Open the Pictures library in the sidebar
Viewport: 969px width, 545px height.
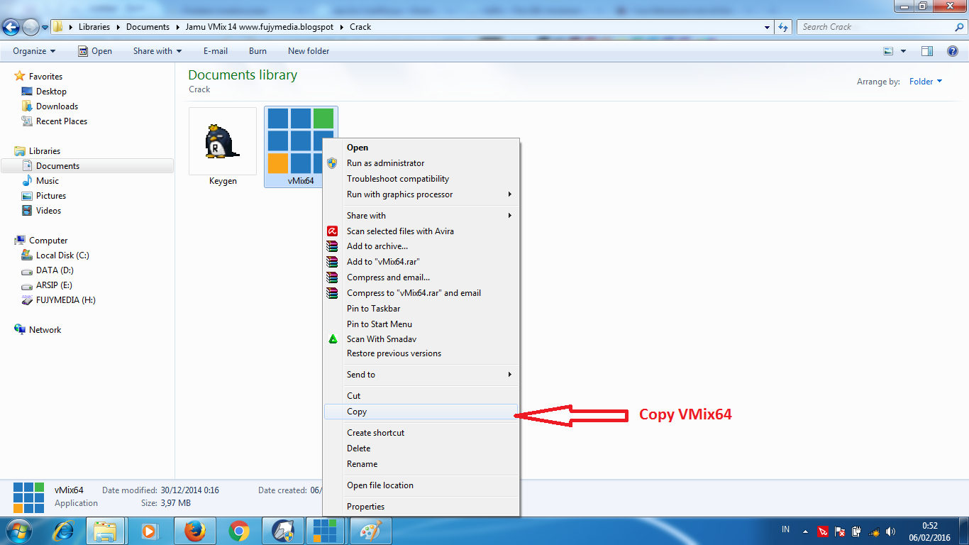(x=51, y=196)
